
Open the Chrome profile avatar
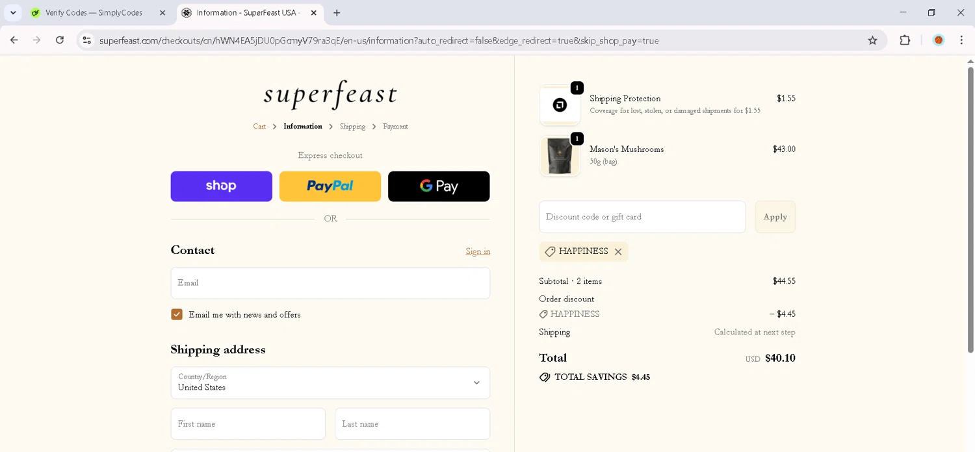pyautogui.click(x=939, y=40)
